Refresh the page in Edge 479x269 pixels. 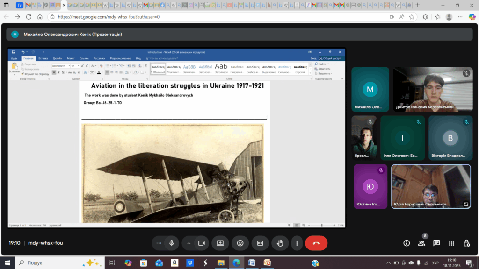[x=29, y=17]
